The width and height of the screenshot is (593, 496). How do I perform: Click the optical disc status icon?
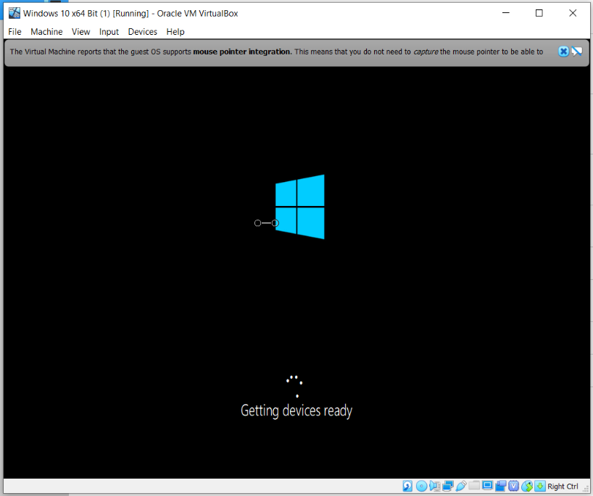(422, 486)
